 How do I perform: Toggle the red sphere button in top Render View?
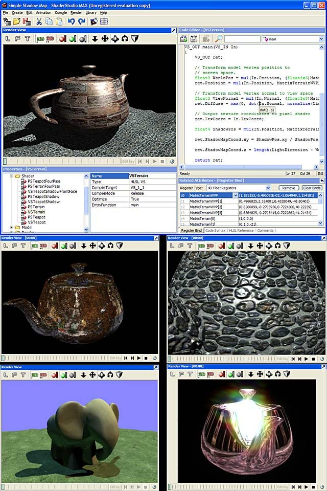click(63, 38)
